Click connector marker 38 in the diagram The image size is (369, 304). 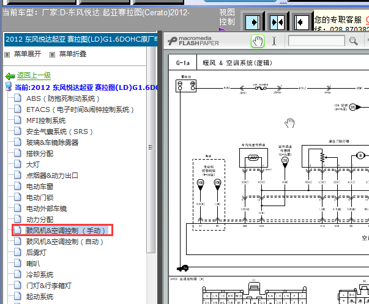click(x=285, y=160)
